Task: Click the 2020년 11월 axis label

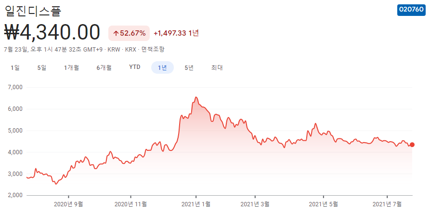Action: pyautogui.click(x=130, y=204)
